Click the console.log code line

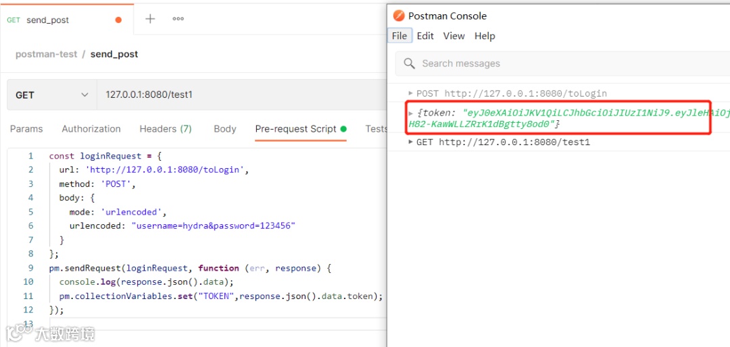tap(146, 282)
